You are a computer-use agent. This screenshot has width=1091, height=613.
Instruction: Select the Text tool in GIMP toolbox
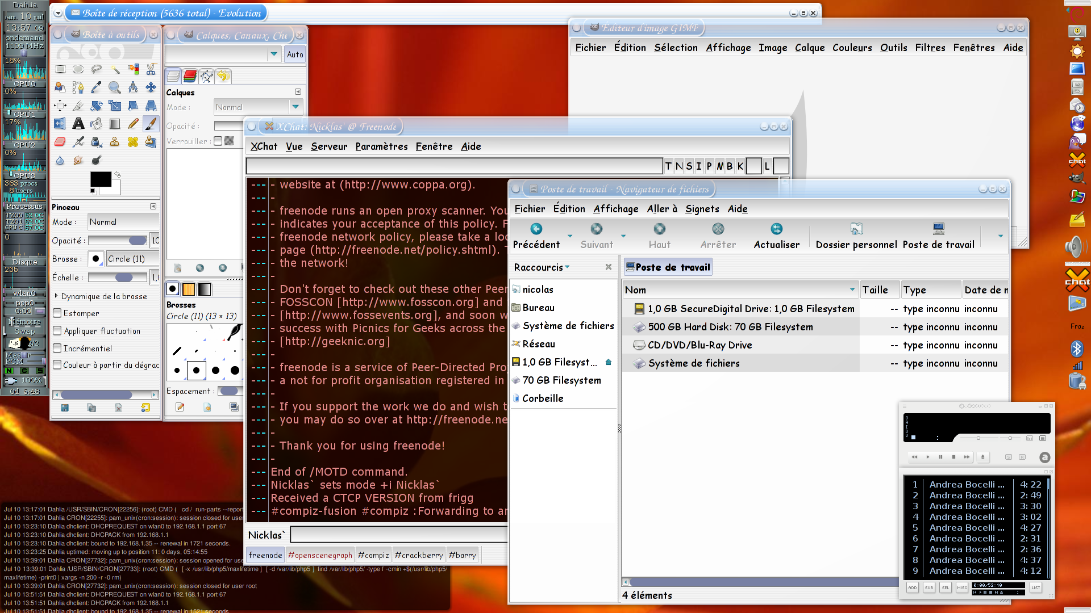pyautogui.click(x=78, y=124)
